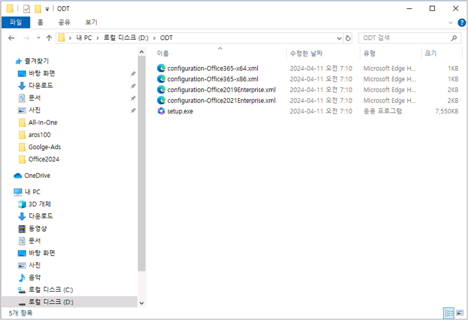
Task: Click the search magnifier icon
Action: coord(454,38)
